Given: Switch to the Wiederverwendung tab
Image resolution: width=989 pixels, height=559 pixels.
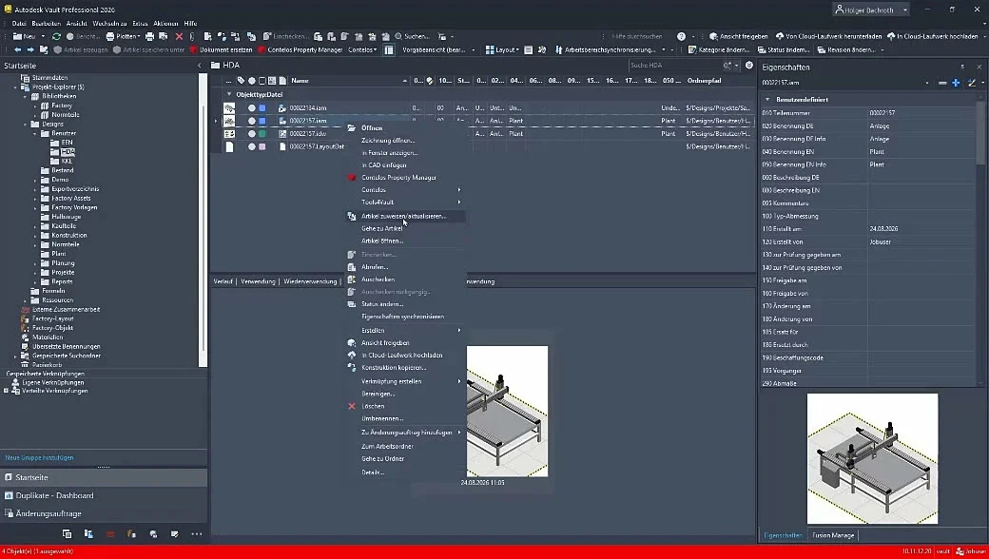Looking at the screenshot, I should point(310,281).
